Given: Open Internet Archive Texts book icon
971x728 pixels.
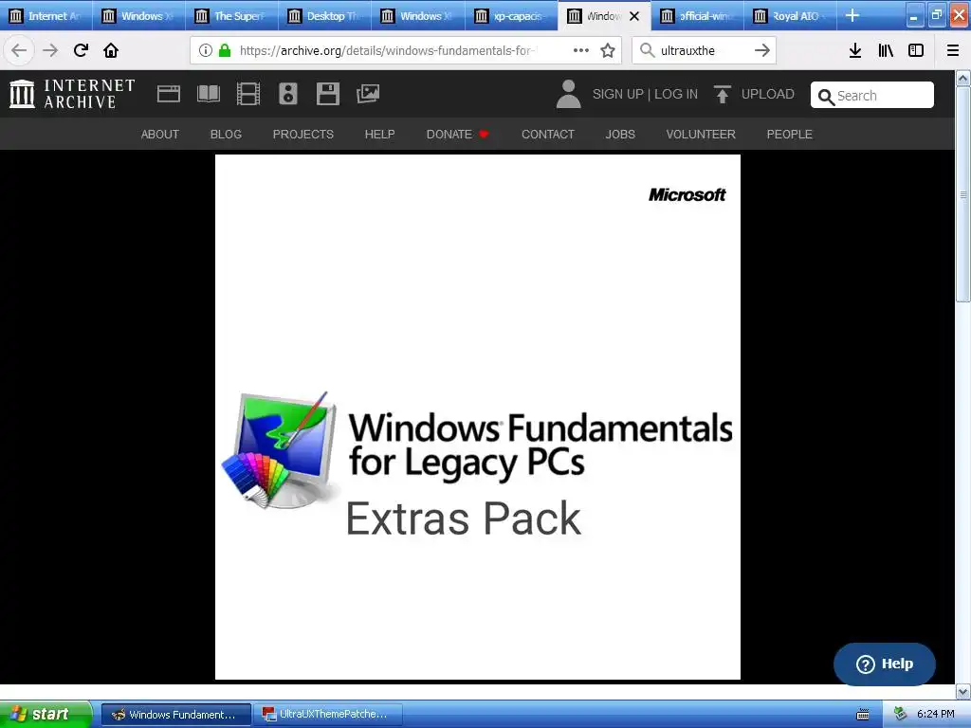Looking at the screenshot, I should (x=208, y=94).
